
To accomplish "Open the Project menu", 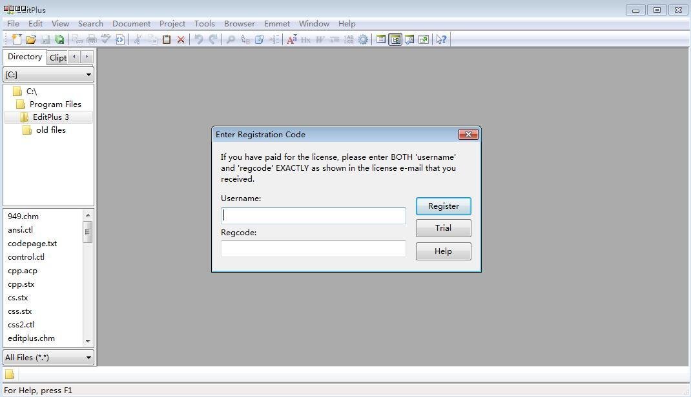I will pos(172,24).
